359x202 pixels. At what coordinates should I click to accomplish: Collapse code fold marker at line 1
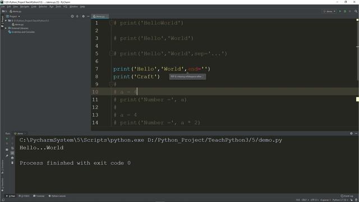click(x=111, y=23)
